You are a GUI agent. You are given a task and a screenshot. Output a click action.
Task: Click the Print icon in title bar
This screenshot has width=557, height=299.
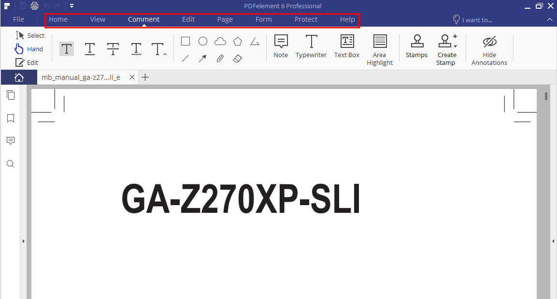(34, 6)
